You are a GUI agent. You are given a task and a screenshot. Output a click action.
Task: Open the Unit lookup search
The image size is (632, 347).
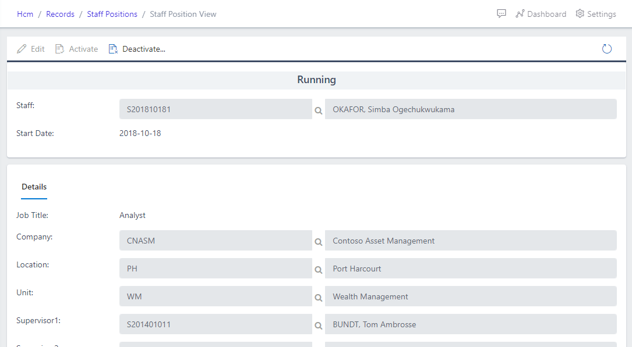(318, 296)
